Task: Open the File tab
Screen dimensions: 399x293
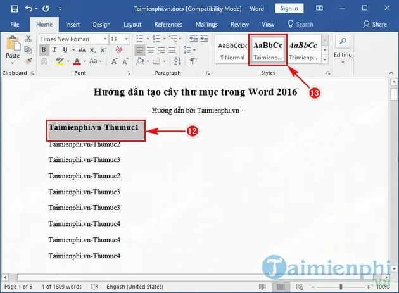Action: [x=15, y=25]
